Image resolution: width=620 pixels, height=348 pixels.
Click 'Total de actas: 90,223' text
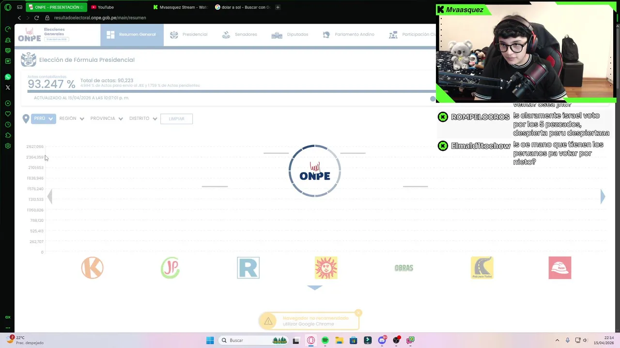tap(107, 80)
